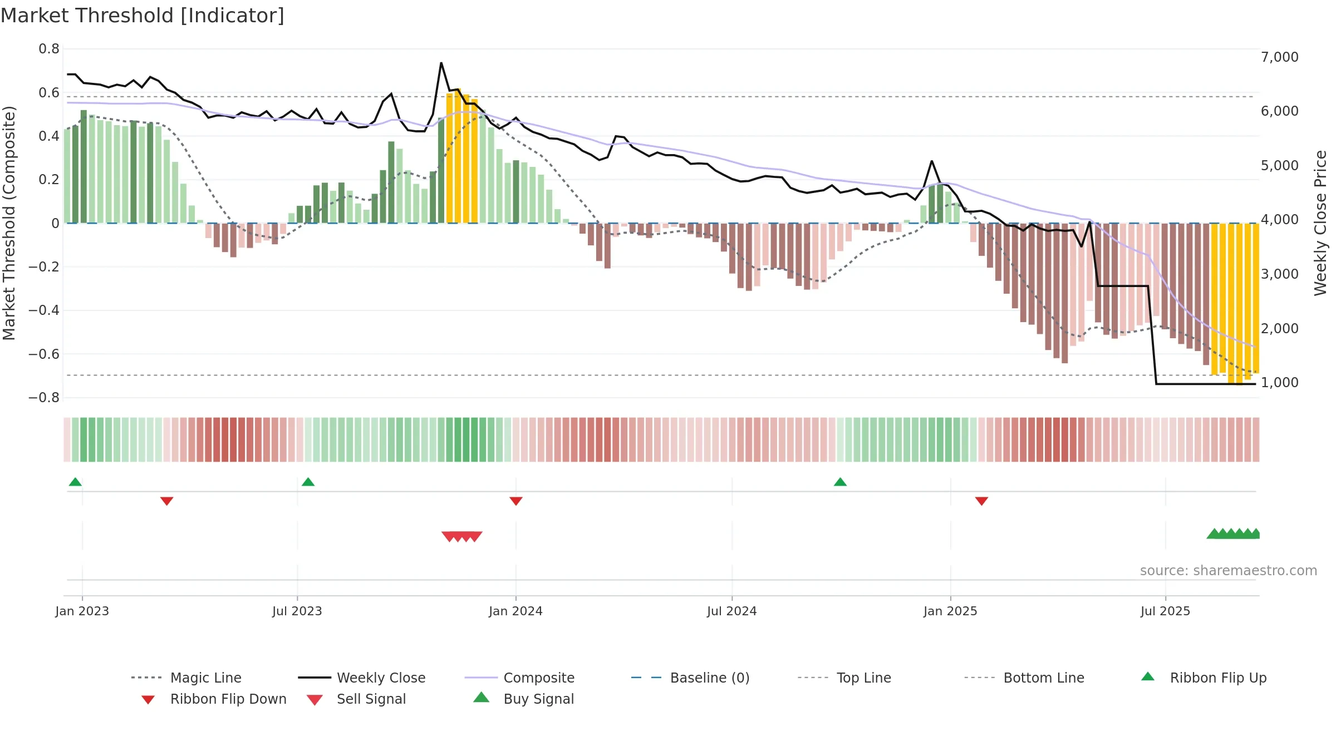Click the source: sharemaestro.com text
This screenshot has width=1336, height=751.
coord(1229,571)
